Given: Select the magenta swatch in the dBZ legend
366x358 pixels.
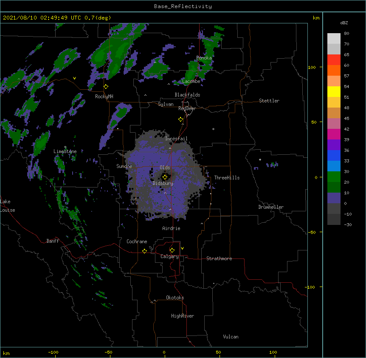Looking at the screenshot, I should coord(334,134).
